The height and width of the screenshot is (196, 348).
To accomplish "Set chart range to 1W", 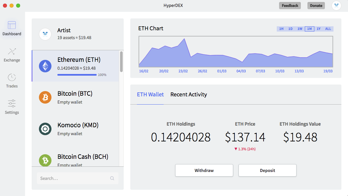I will pos(300,29).
